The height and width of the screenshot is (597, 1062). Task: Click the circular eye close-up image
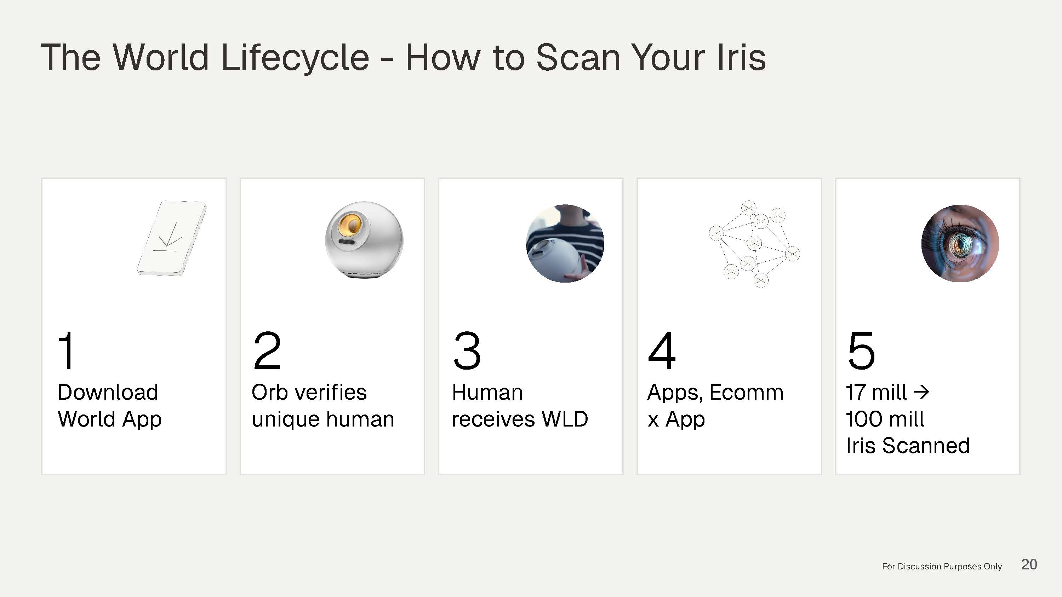pos(960,243)
